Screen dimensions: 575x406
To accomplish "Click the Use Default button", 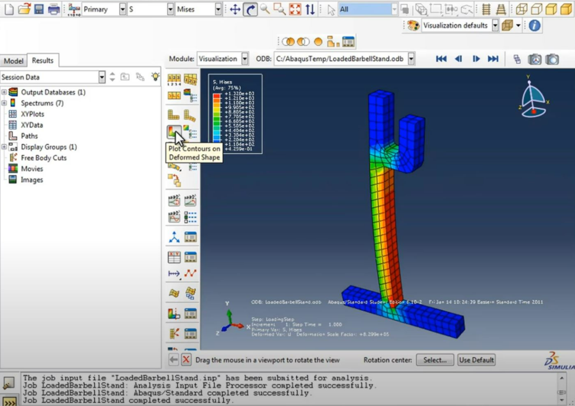I will pos(476,360).
